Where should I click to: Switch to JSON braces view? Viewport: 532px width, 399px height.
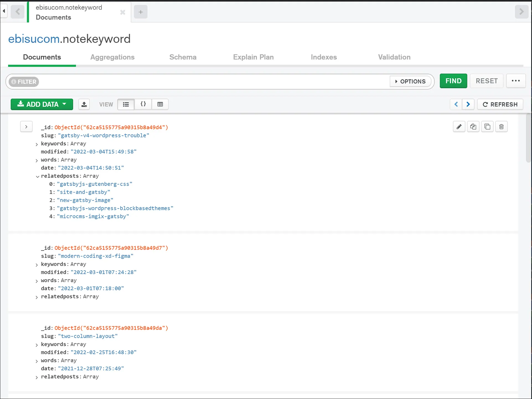(x=143, y=104)
